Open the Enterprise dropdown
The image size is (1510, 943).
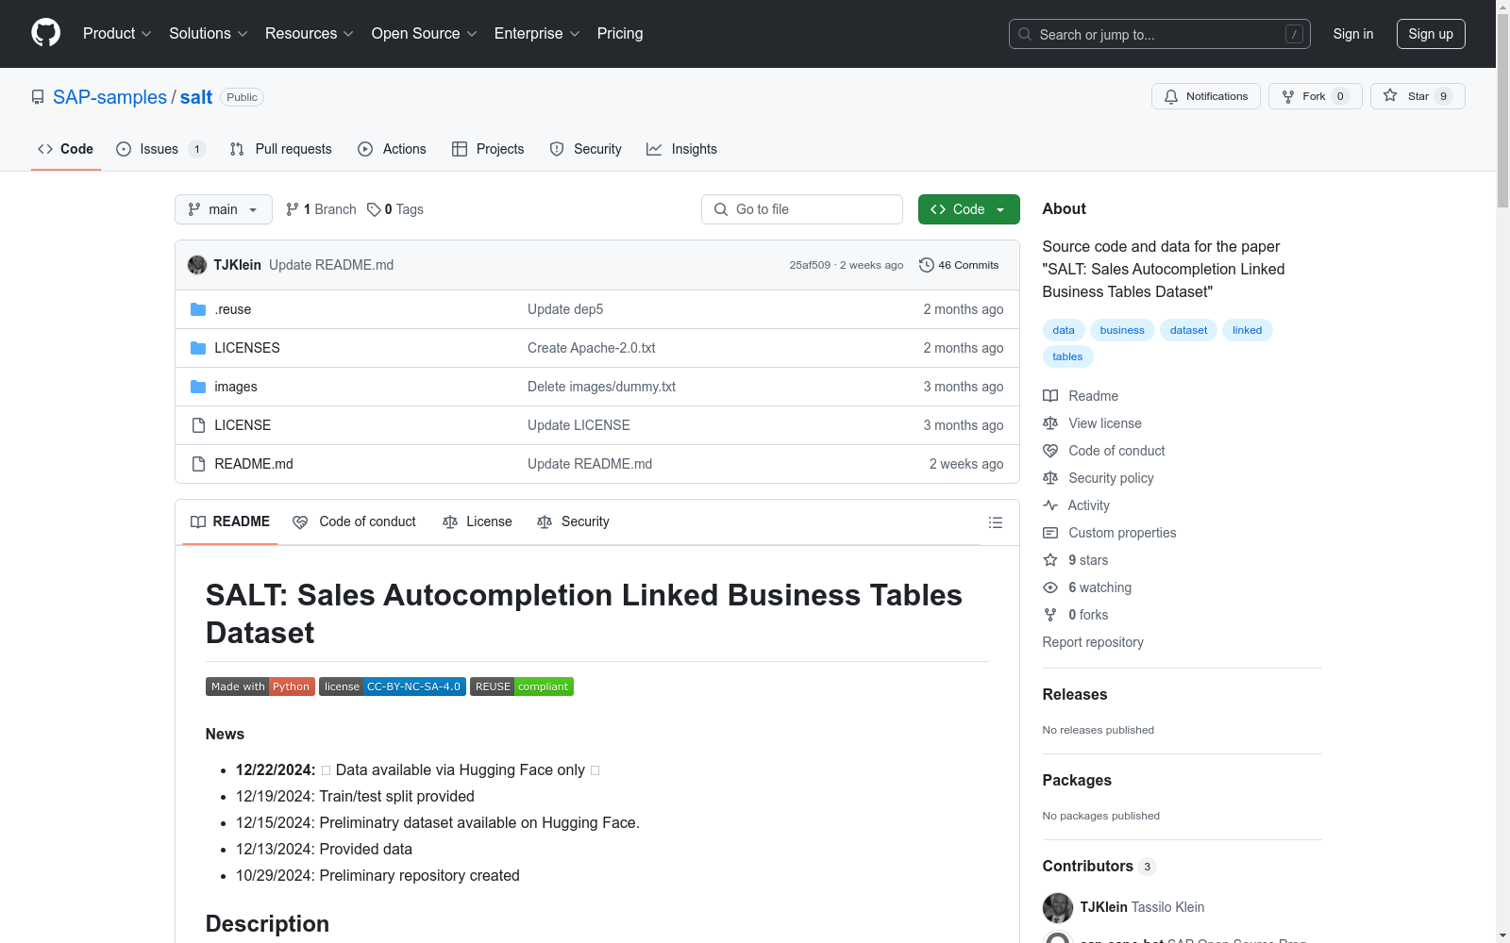(x=537, y=34)
